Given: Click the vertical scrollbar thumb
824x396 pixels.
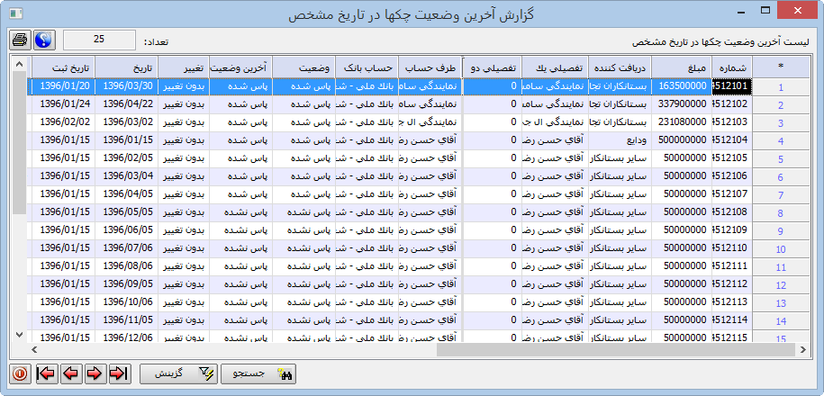Looking at the screenshot, I should tap(20, 143).
